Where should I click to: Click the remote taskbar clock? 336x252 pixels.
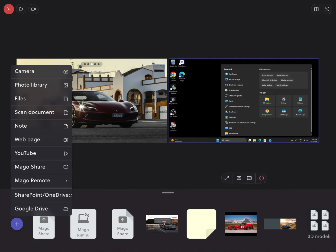[314, 140]
